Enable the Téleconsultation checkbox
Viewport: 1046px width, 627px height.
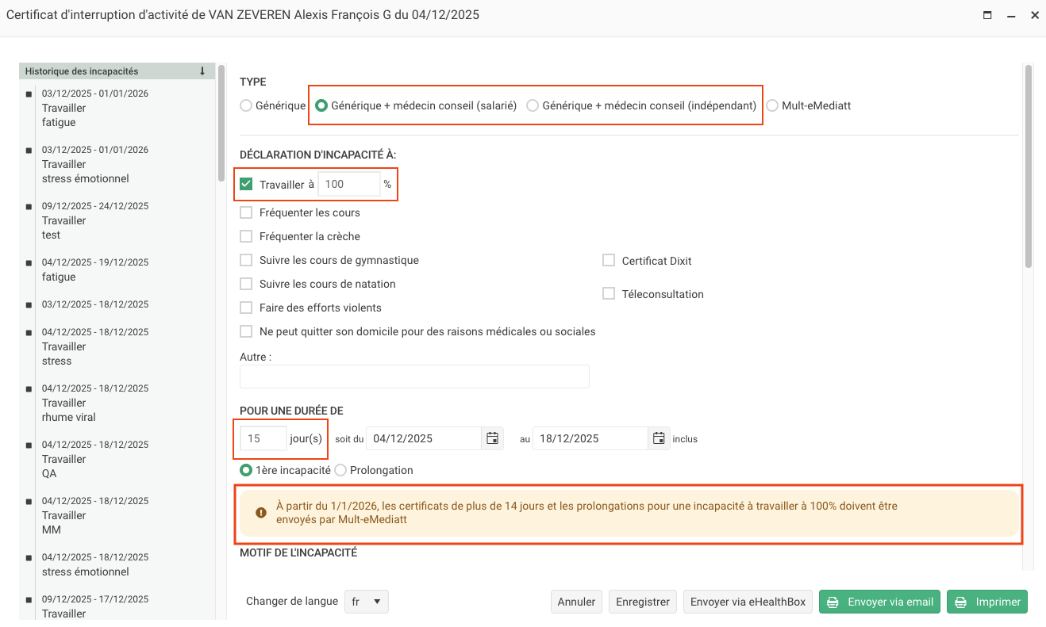pos(609,294)
